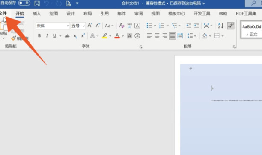262x155 pixels.
Task: Apply the yellow text highlight color
Action: coord(104,36)
